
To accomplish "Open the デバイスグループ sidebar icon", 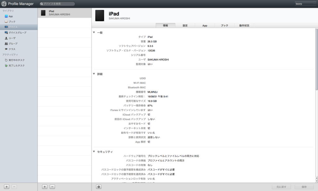I will (x=6, y=33).
